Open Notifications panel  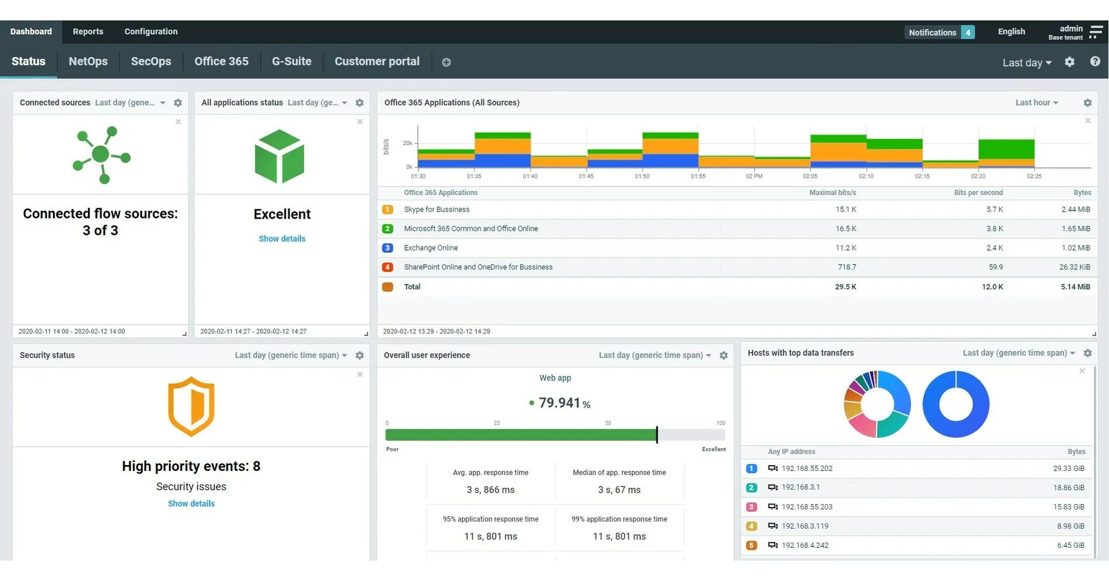click(939, 33)
